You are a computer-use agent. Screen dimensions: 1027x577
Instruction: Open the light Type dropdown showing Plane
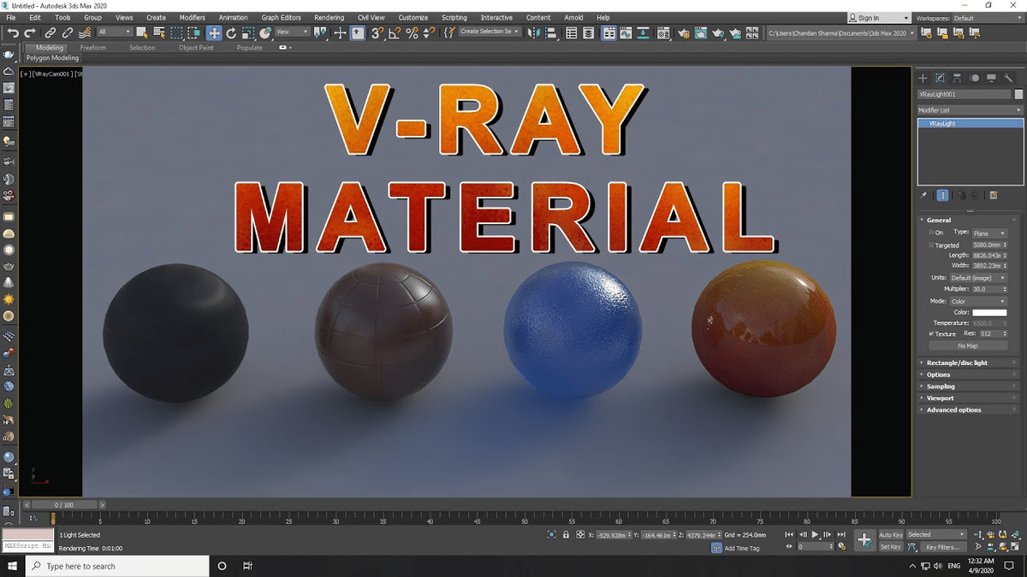(989, 232)
